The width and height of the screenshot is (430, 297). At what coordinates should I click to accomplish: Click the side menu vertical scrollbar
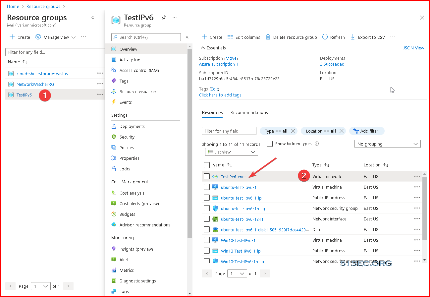pos(189,143)
